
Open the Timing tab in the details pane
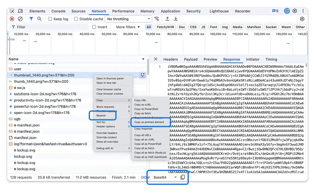[x=271, y=59]
